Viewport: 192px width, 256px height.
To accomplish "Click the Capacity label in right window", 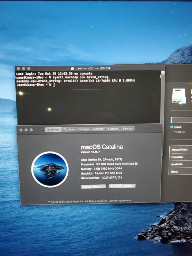I will (x=177, y=157).
